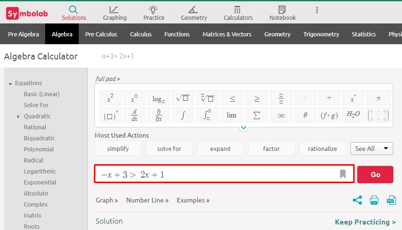Insert square root symbol

click(183, 98)
